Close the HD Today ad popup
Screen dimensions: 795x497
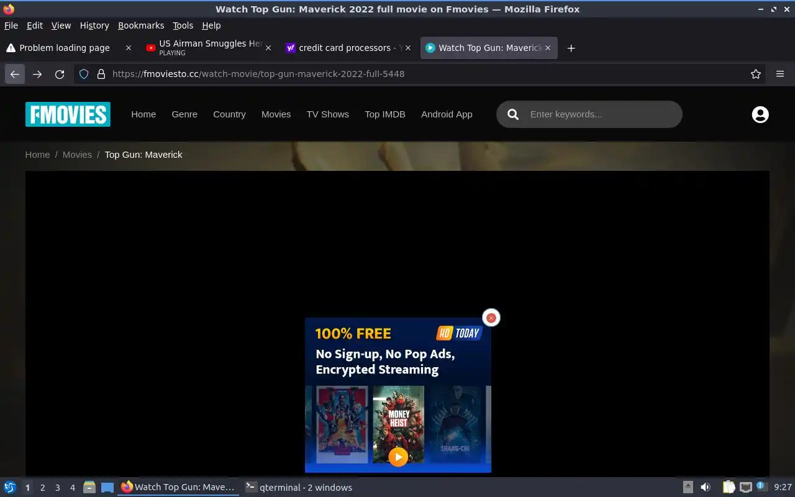tap(491, 317)
